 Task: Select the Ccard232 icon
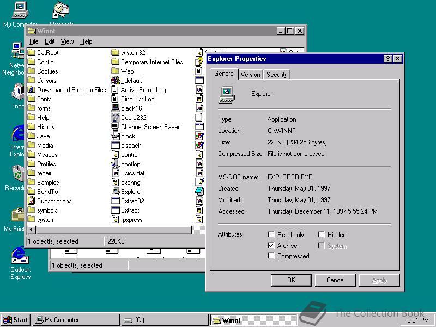tap(115, 117)
